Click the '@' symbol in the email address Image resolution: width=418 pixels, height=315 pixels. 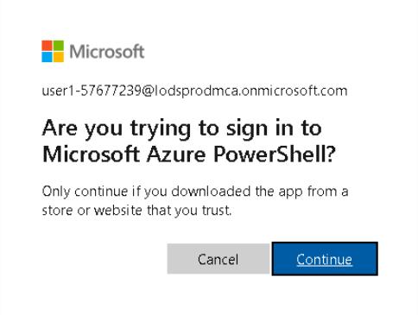pyautogui.click(x=148, y=91)
